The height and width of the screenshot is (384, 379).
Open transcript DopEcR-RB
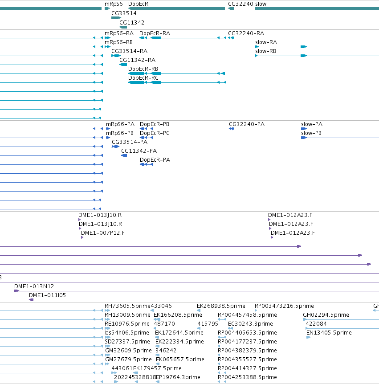143,69
